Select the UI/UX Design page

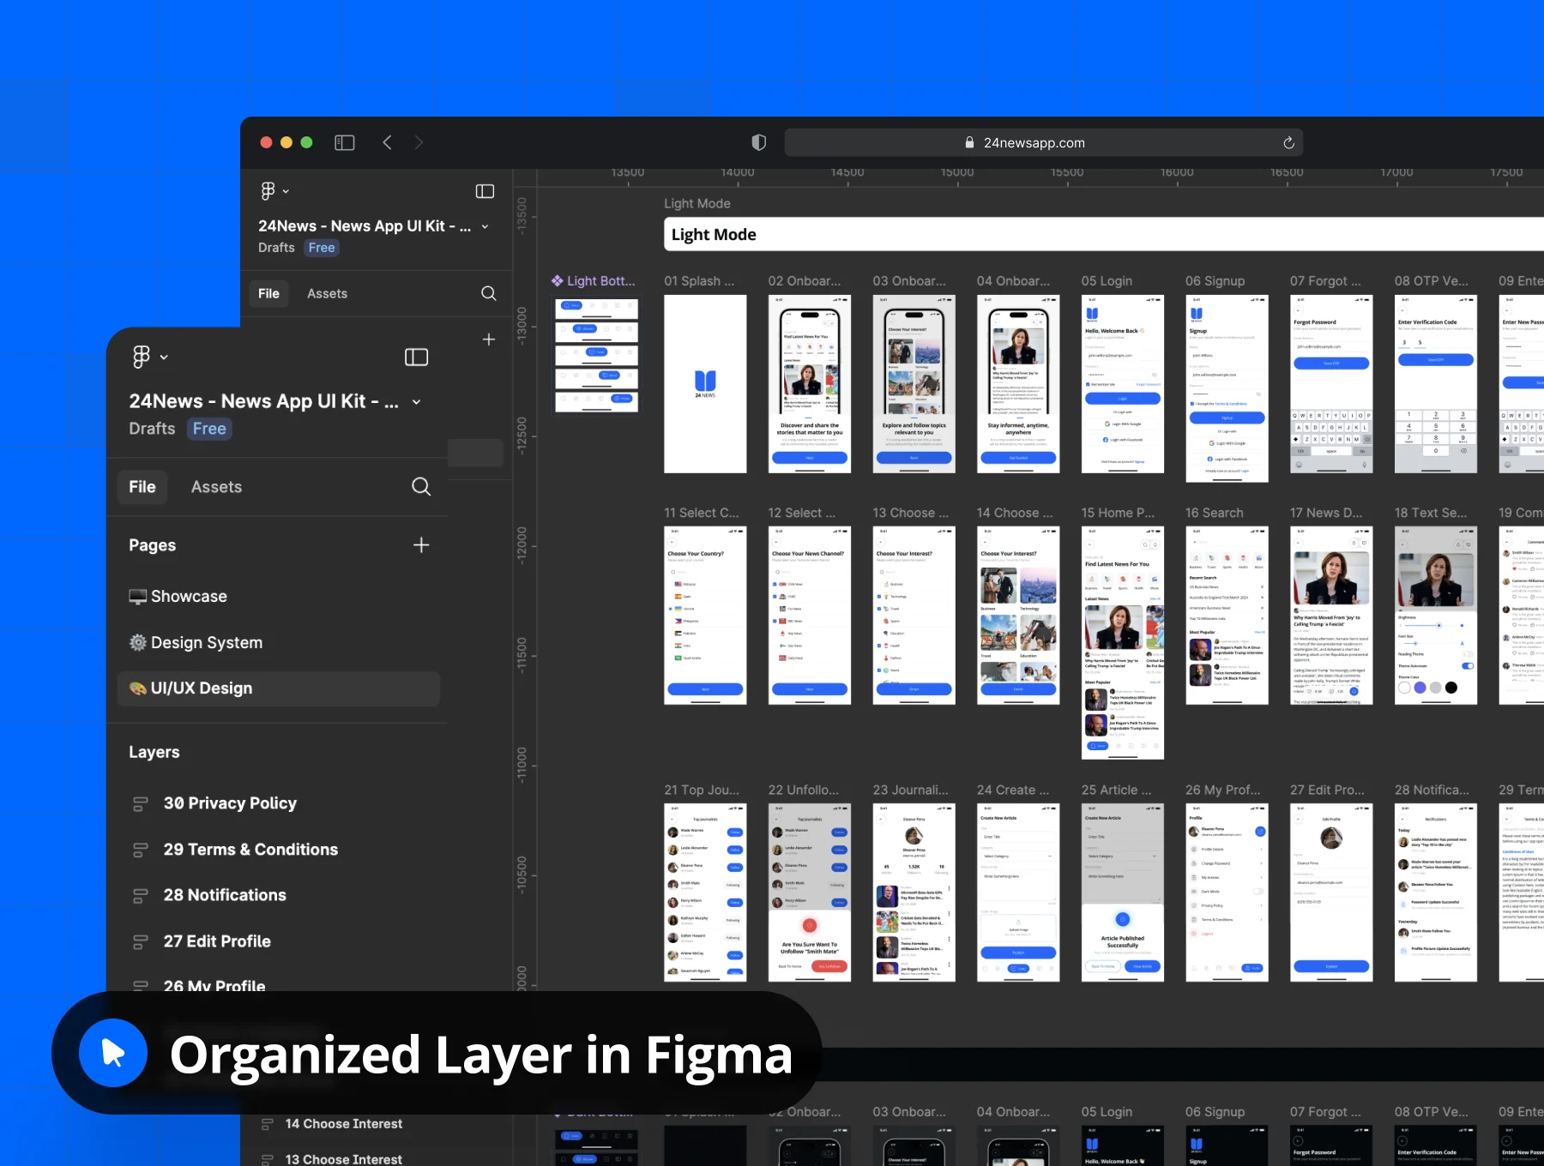point(278,688)
